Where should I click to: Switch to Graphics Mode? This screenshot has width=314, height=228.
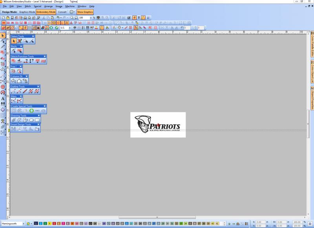tap(27, 12)
